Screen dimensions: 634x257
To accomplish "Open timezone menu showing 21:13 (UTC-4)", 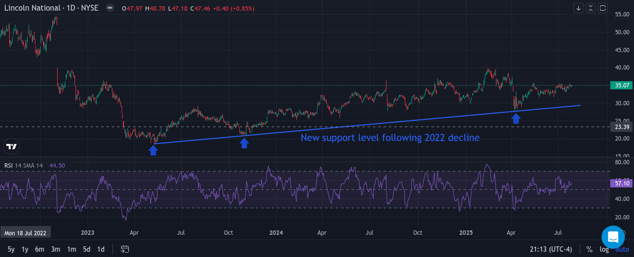I will pos(551,249).
